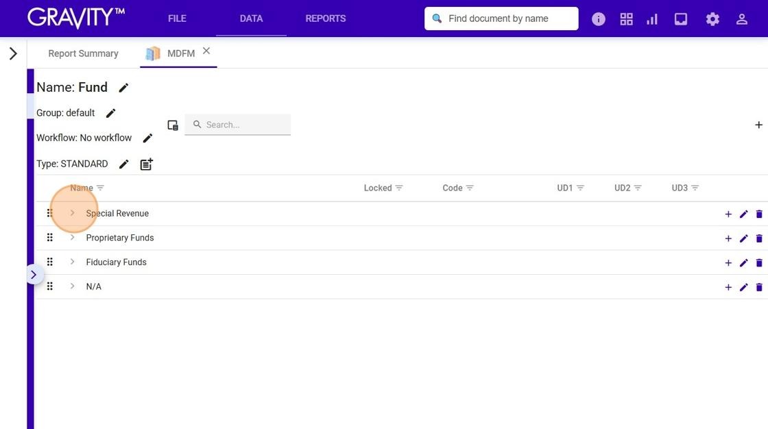The image size is (768, 429).
Task: Open the DATA menu
Action: pyautogui.click(x=251, y=19)
